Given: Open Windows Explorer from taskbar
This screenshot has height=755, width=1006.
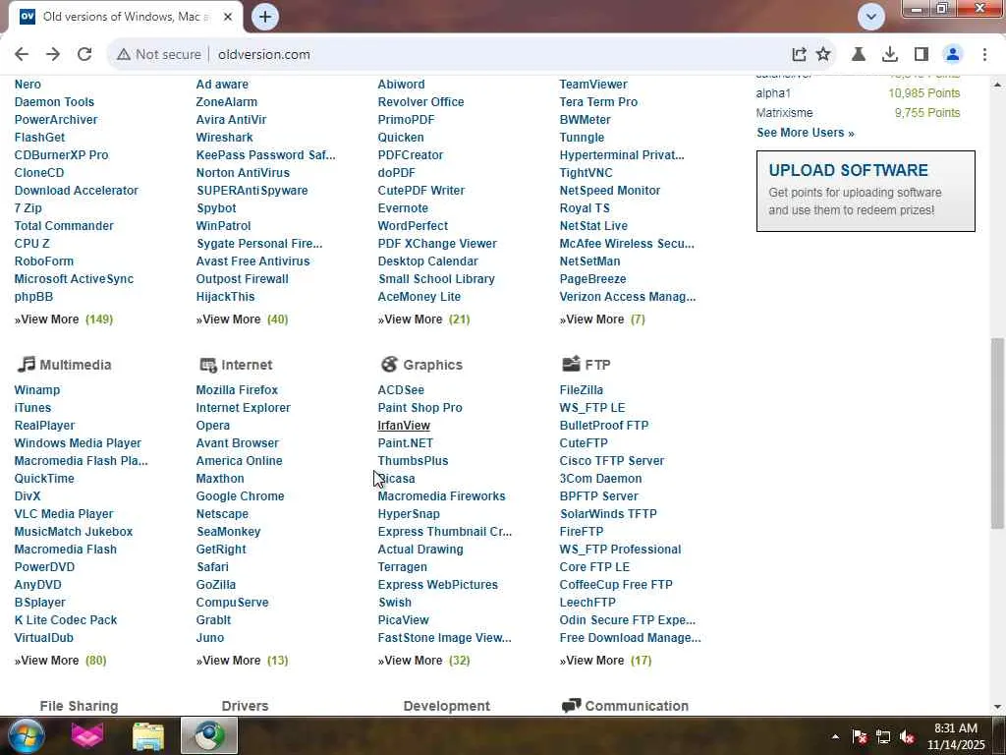Looking at the screenshot, I should coord(148,735).
